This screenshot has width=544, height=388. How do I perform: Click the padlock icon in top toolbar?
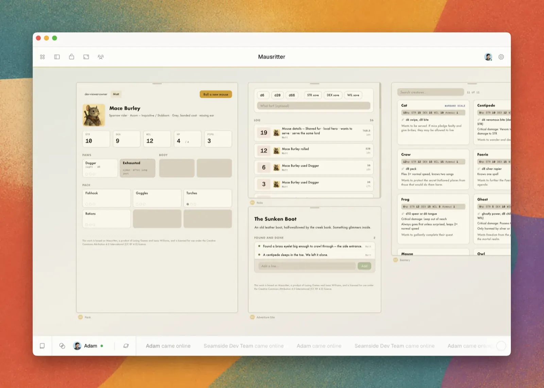pyautogui.click(x=72, y=56)
